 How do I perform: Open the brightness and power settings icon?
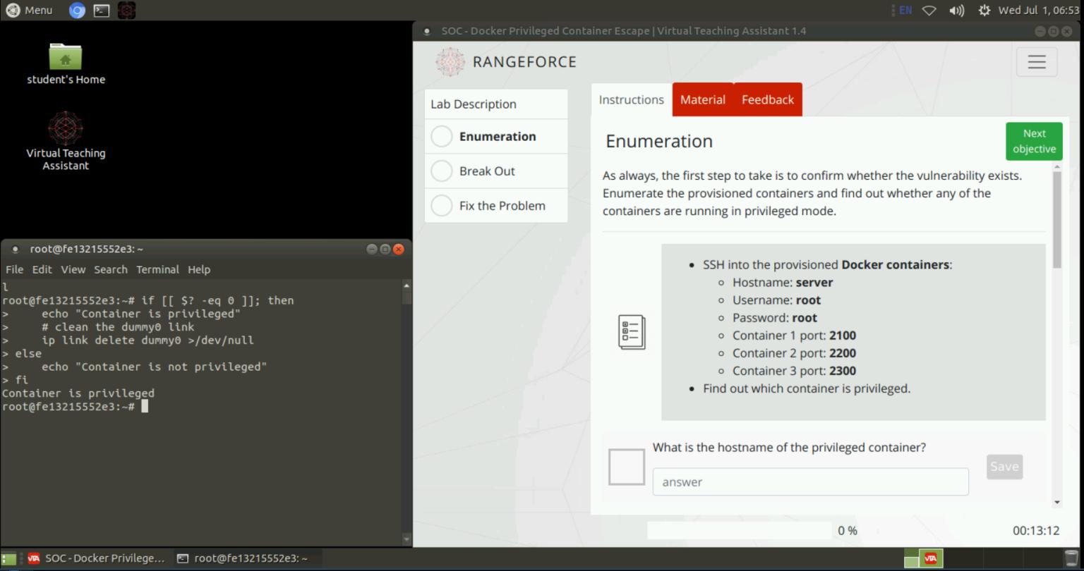click(984, 10)
